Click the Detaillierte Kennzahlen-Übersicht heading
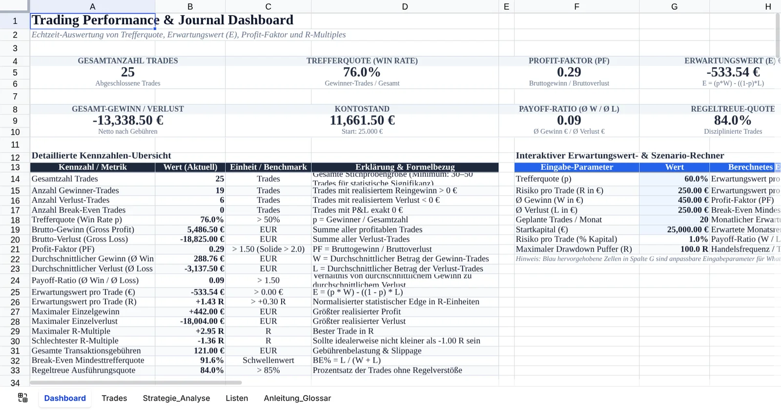The height and width of the screenshot is (410, 781). tap(101, 156)
